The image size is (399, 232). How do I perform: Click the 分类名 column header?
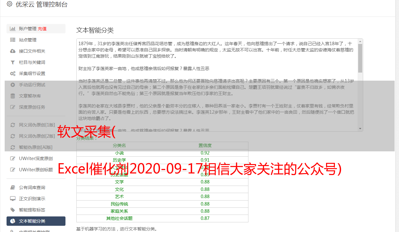tap(119, 145)
